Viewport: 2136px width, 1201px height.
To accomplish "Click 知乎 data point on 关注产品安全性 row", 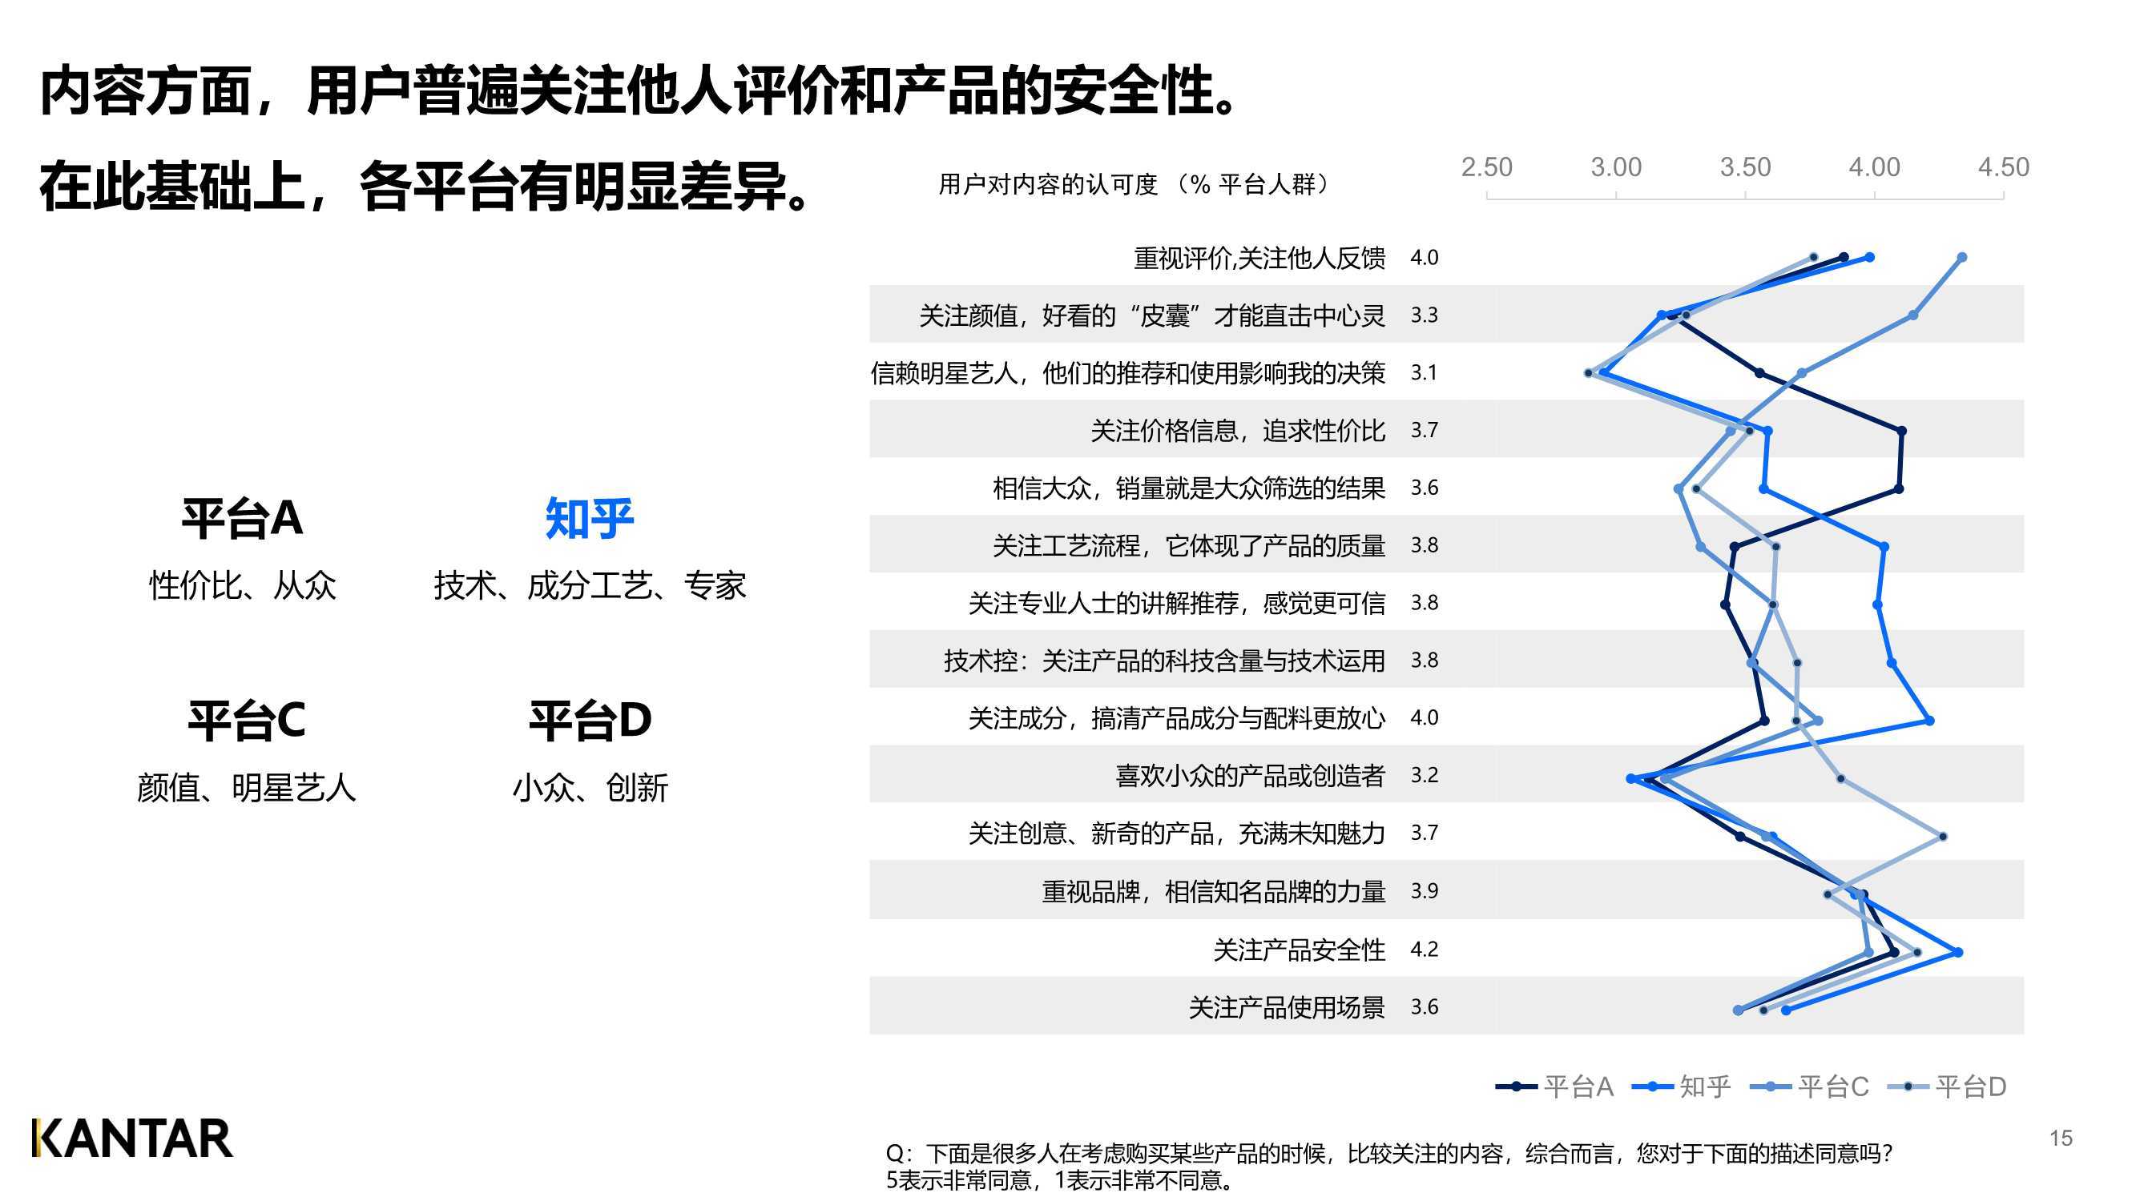I will pos(1959,953).
